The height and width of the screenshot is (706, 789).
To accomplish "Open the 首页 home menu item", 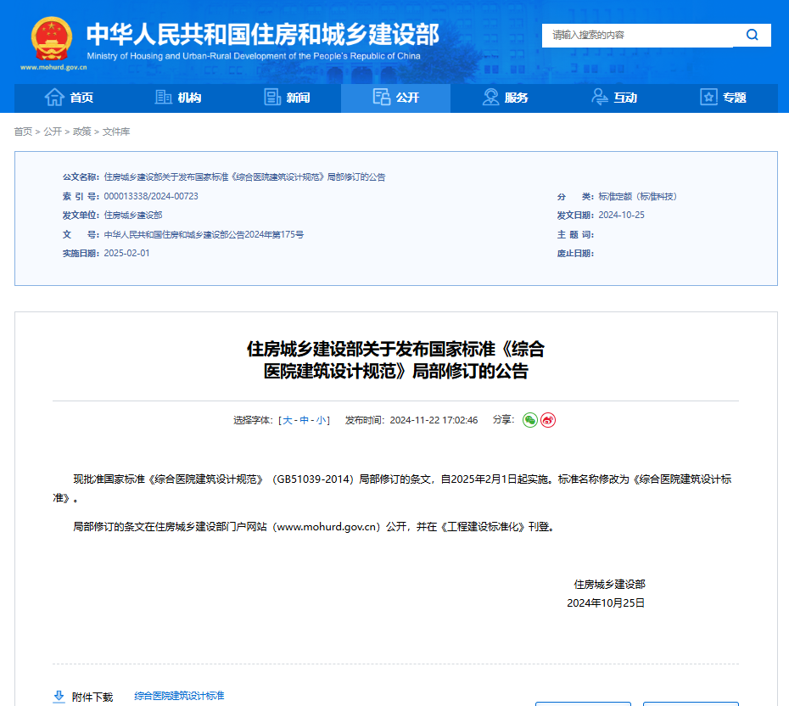I will tap(69, 98).
